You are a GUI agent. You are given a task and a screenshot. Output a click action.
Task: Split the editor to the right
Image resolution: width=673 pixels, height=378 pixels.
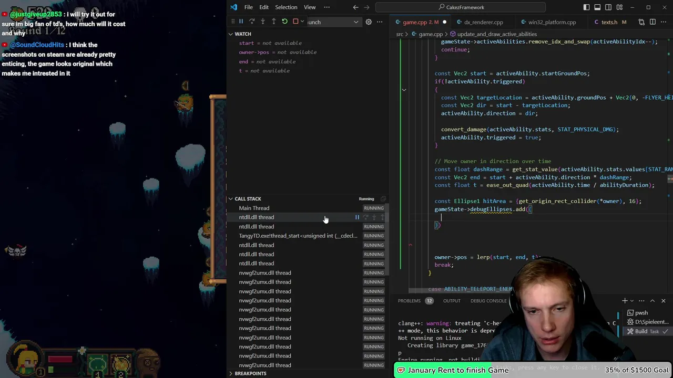pyautogui.click(x=652, y=22)
